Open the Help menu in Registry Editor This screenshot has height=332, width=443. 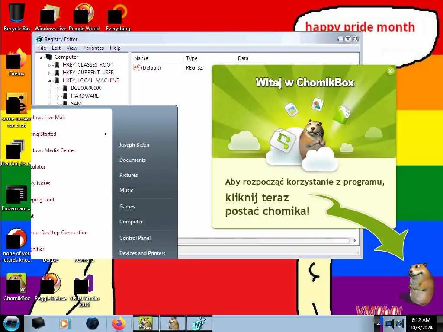click(x=115, y=48)
